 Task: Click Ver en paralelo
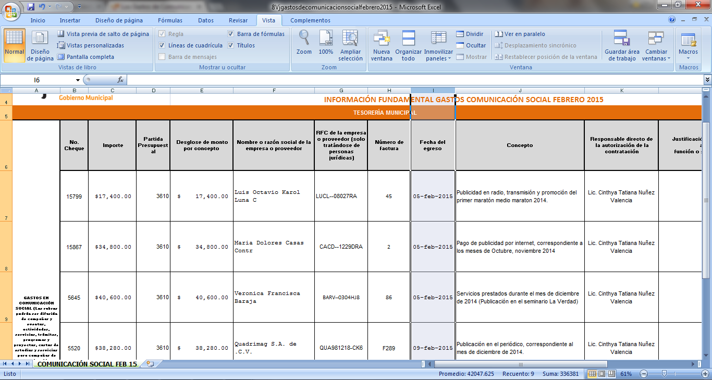click(x=520, y=34)
